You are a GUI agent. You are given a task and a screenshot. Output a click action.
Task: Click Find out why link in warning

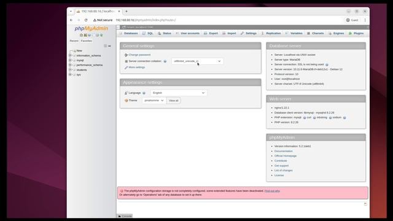coord(272,191)
